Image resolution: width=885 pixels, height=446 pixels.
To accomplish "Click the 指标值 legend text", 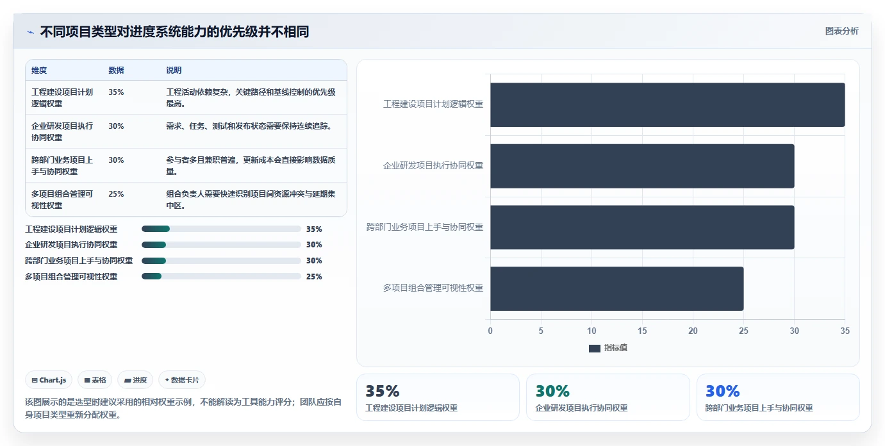I will coord(615,348).
